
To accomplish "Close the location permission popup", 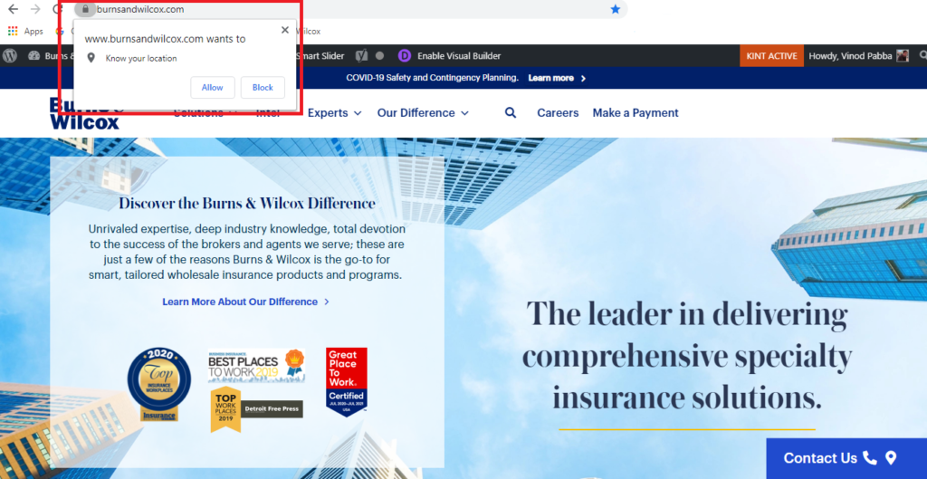I will tap(285, 30).
